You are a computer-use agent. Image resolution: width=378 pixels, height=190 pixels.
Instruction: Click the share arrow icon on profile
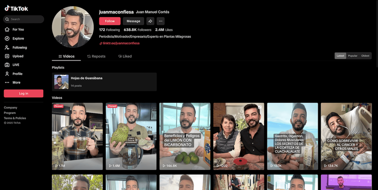(x=150, y=21)
